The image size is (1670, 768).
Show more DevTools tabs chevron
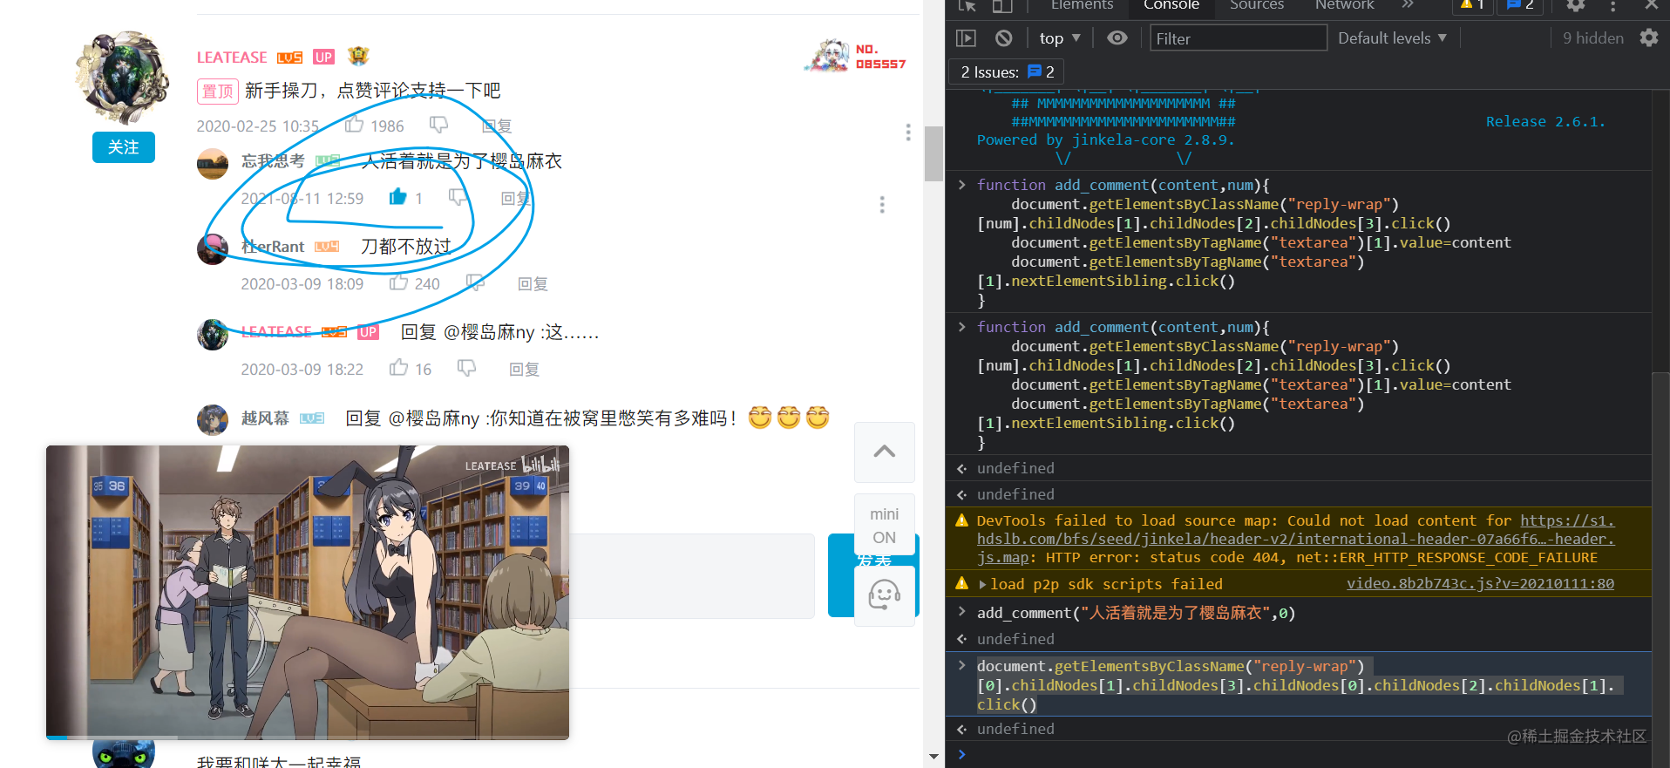pos(1408,5)
